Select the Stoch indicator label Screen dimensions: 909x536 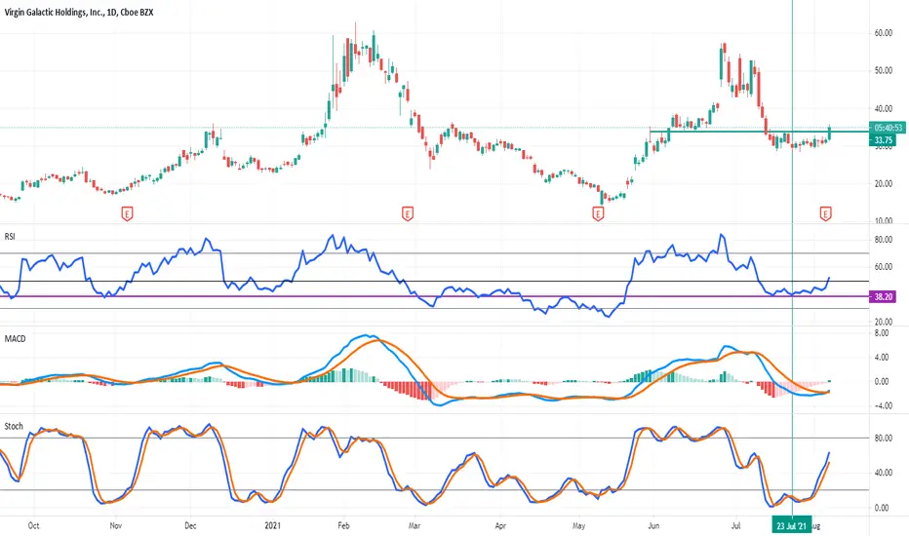click(14, 427)
